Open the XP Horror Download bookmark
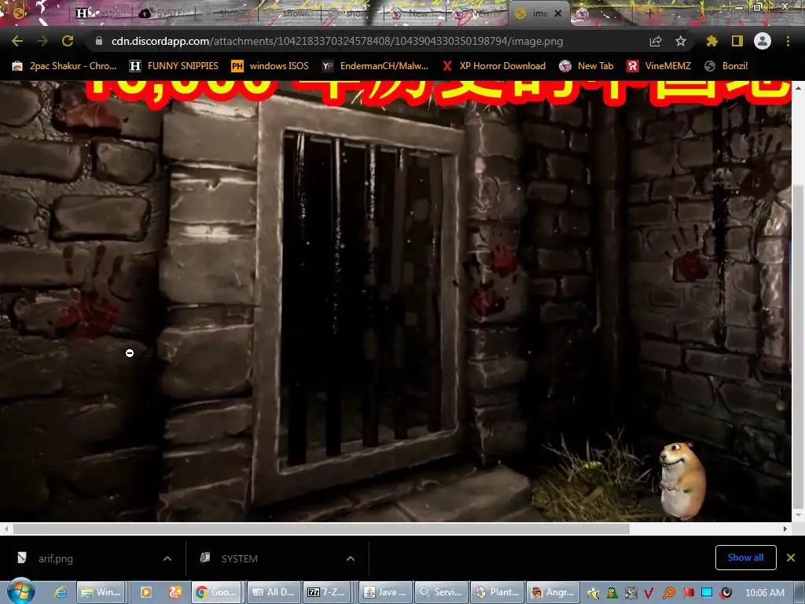805x604 pixels. [x=494, y=66]
